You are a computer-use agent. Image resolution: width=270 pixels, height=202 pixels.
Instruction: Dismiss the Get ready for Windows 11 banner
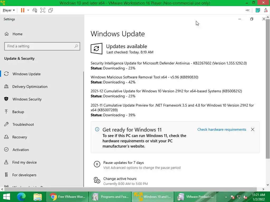click(x=252, y=129)
